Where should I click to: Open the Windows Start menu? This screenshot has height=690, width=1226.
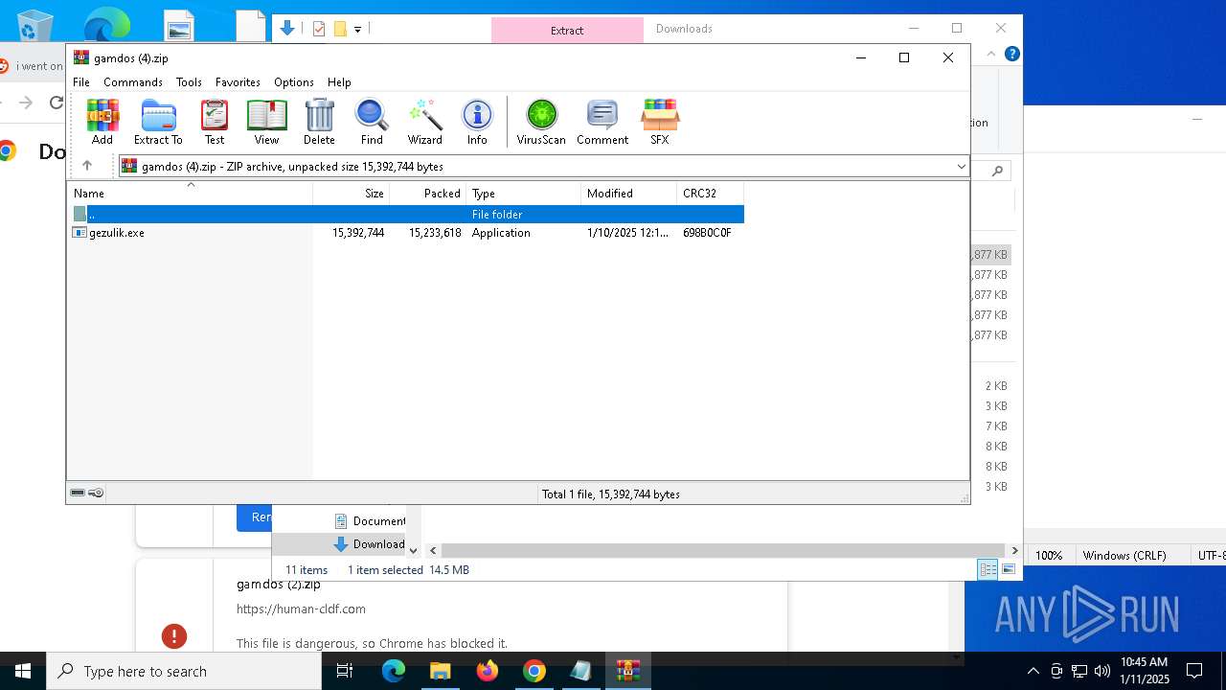pos(23,671)
